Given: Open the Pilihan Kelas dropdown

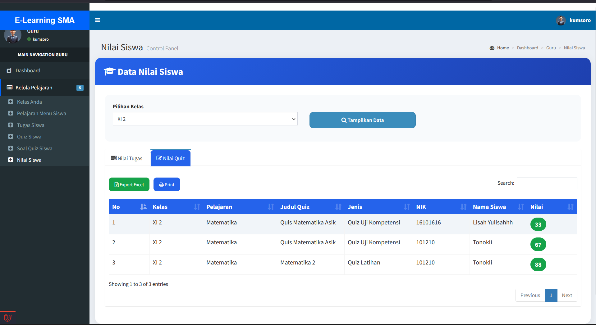Looking at the screenshot, I should (205, 119).
